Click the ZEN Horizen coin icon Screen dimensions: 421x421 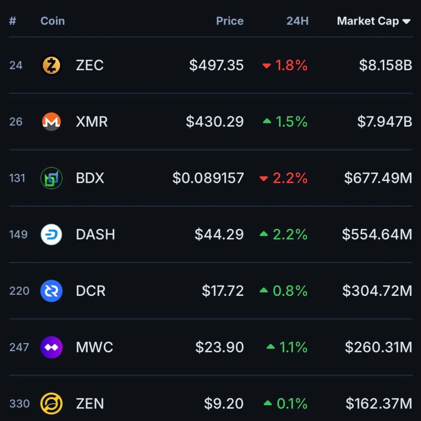click(x=51, y=403)
